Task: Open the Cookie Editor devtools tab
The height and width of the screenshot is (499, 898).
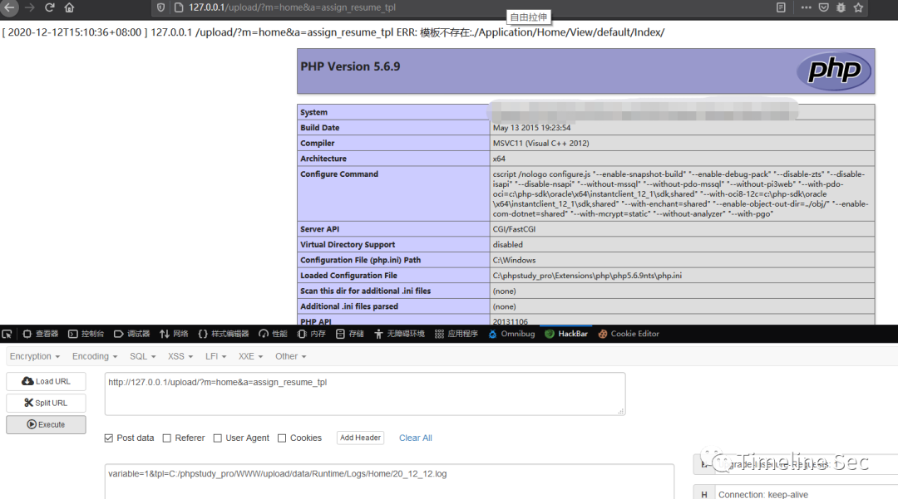Action: 629,334
